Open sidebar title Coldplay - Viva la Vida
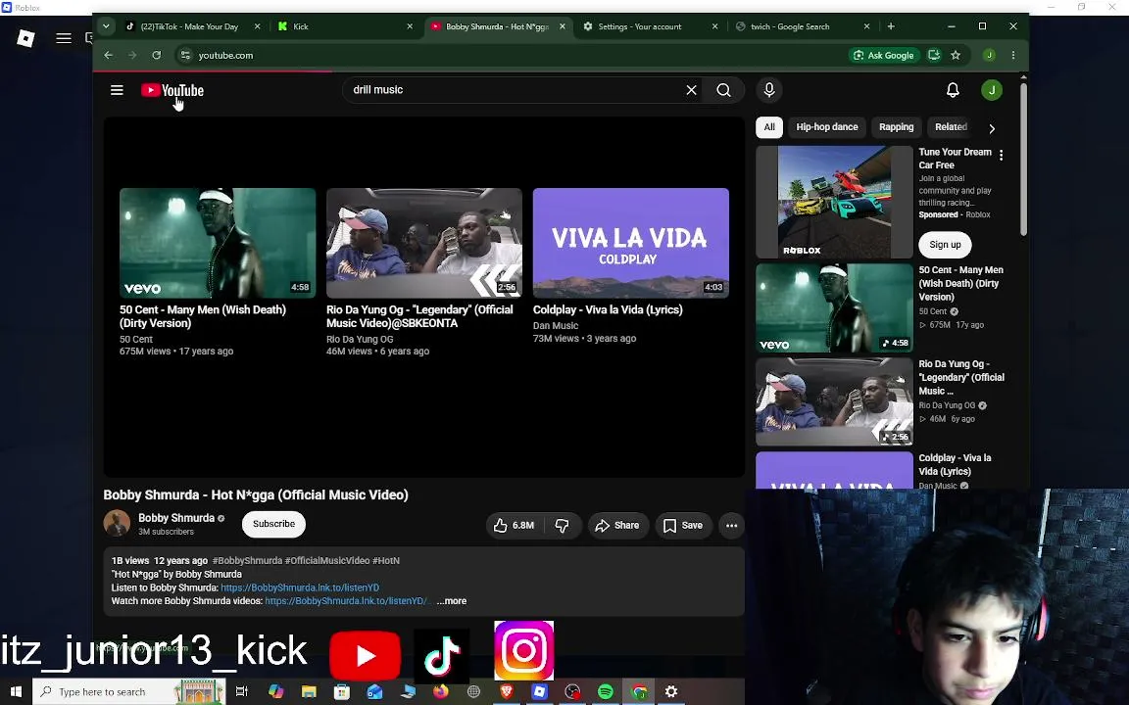The width and height of the screenshot is (1129, 705). [955, 465]
